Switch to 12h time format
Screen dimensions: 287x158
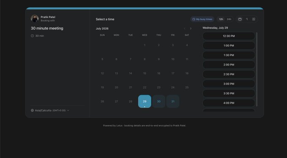click(x=221, y=19)
